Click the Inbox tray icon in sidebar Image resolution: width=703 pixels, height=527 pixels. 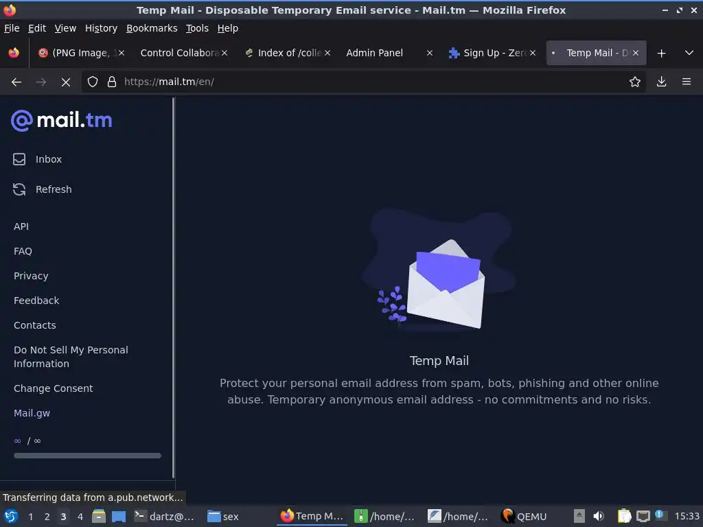click(19, 159)
